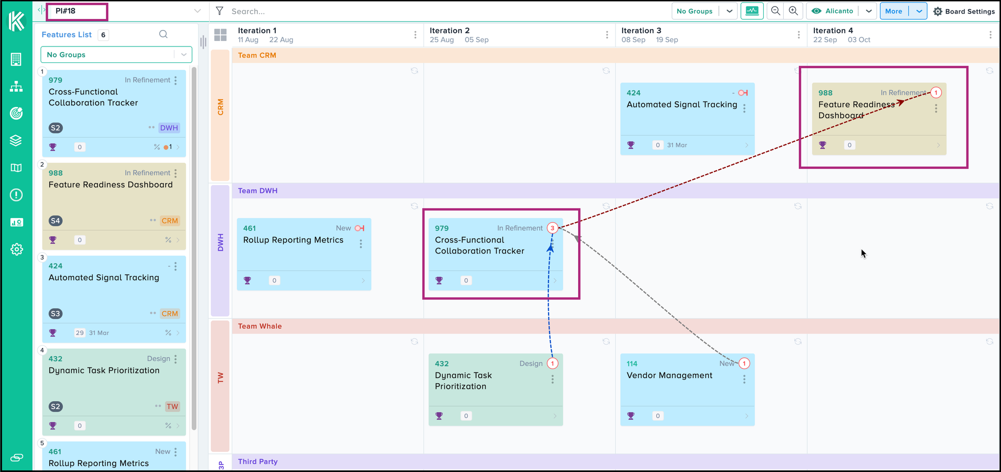
Task: Expand the PI#18 selector dropdown
Action: [x=197, y=11]
